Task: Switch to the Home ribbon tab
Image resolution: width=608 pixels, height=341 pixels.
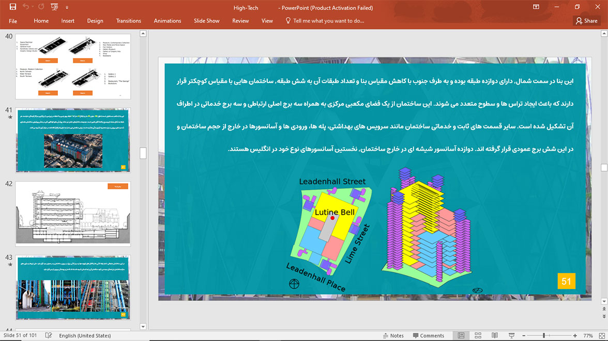Action: click(41, 21)
